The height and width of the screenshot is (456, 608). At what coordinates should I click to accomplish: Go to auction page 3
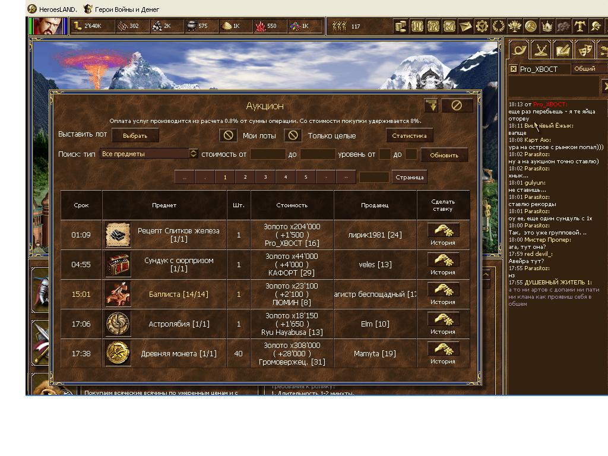click(265, 177)
